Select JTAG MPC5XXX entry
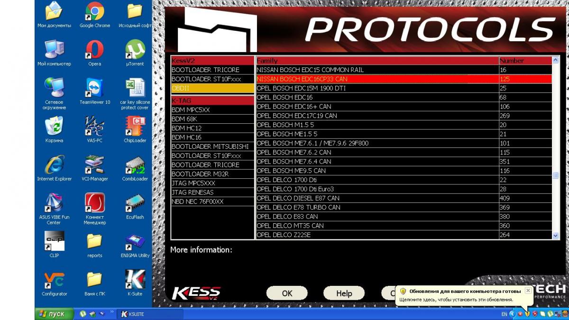The image size is (569, 320). click(212, 183)
